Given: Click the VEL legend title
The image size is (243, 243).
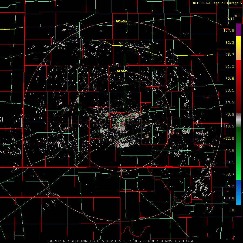Looking at the screenshot, I should (x=237, y=16).
